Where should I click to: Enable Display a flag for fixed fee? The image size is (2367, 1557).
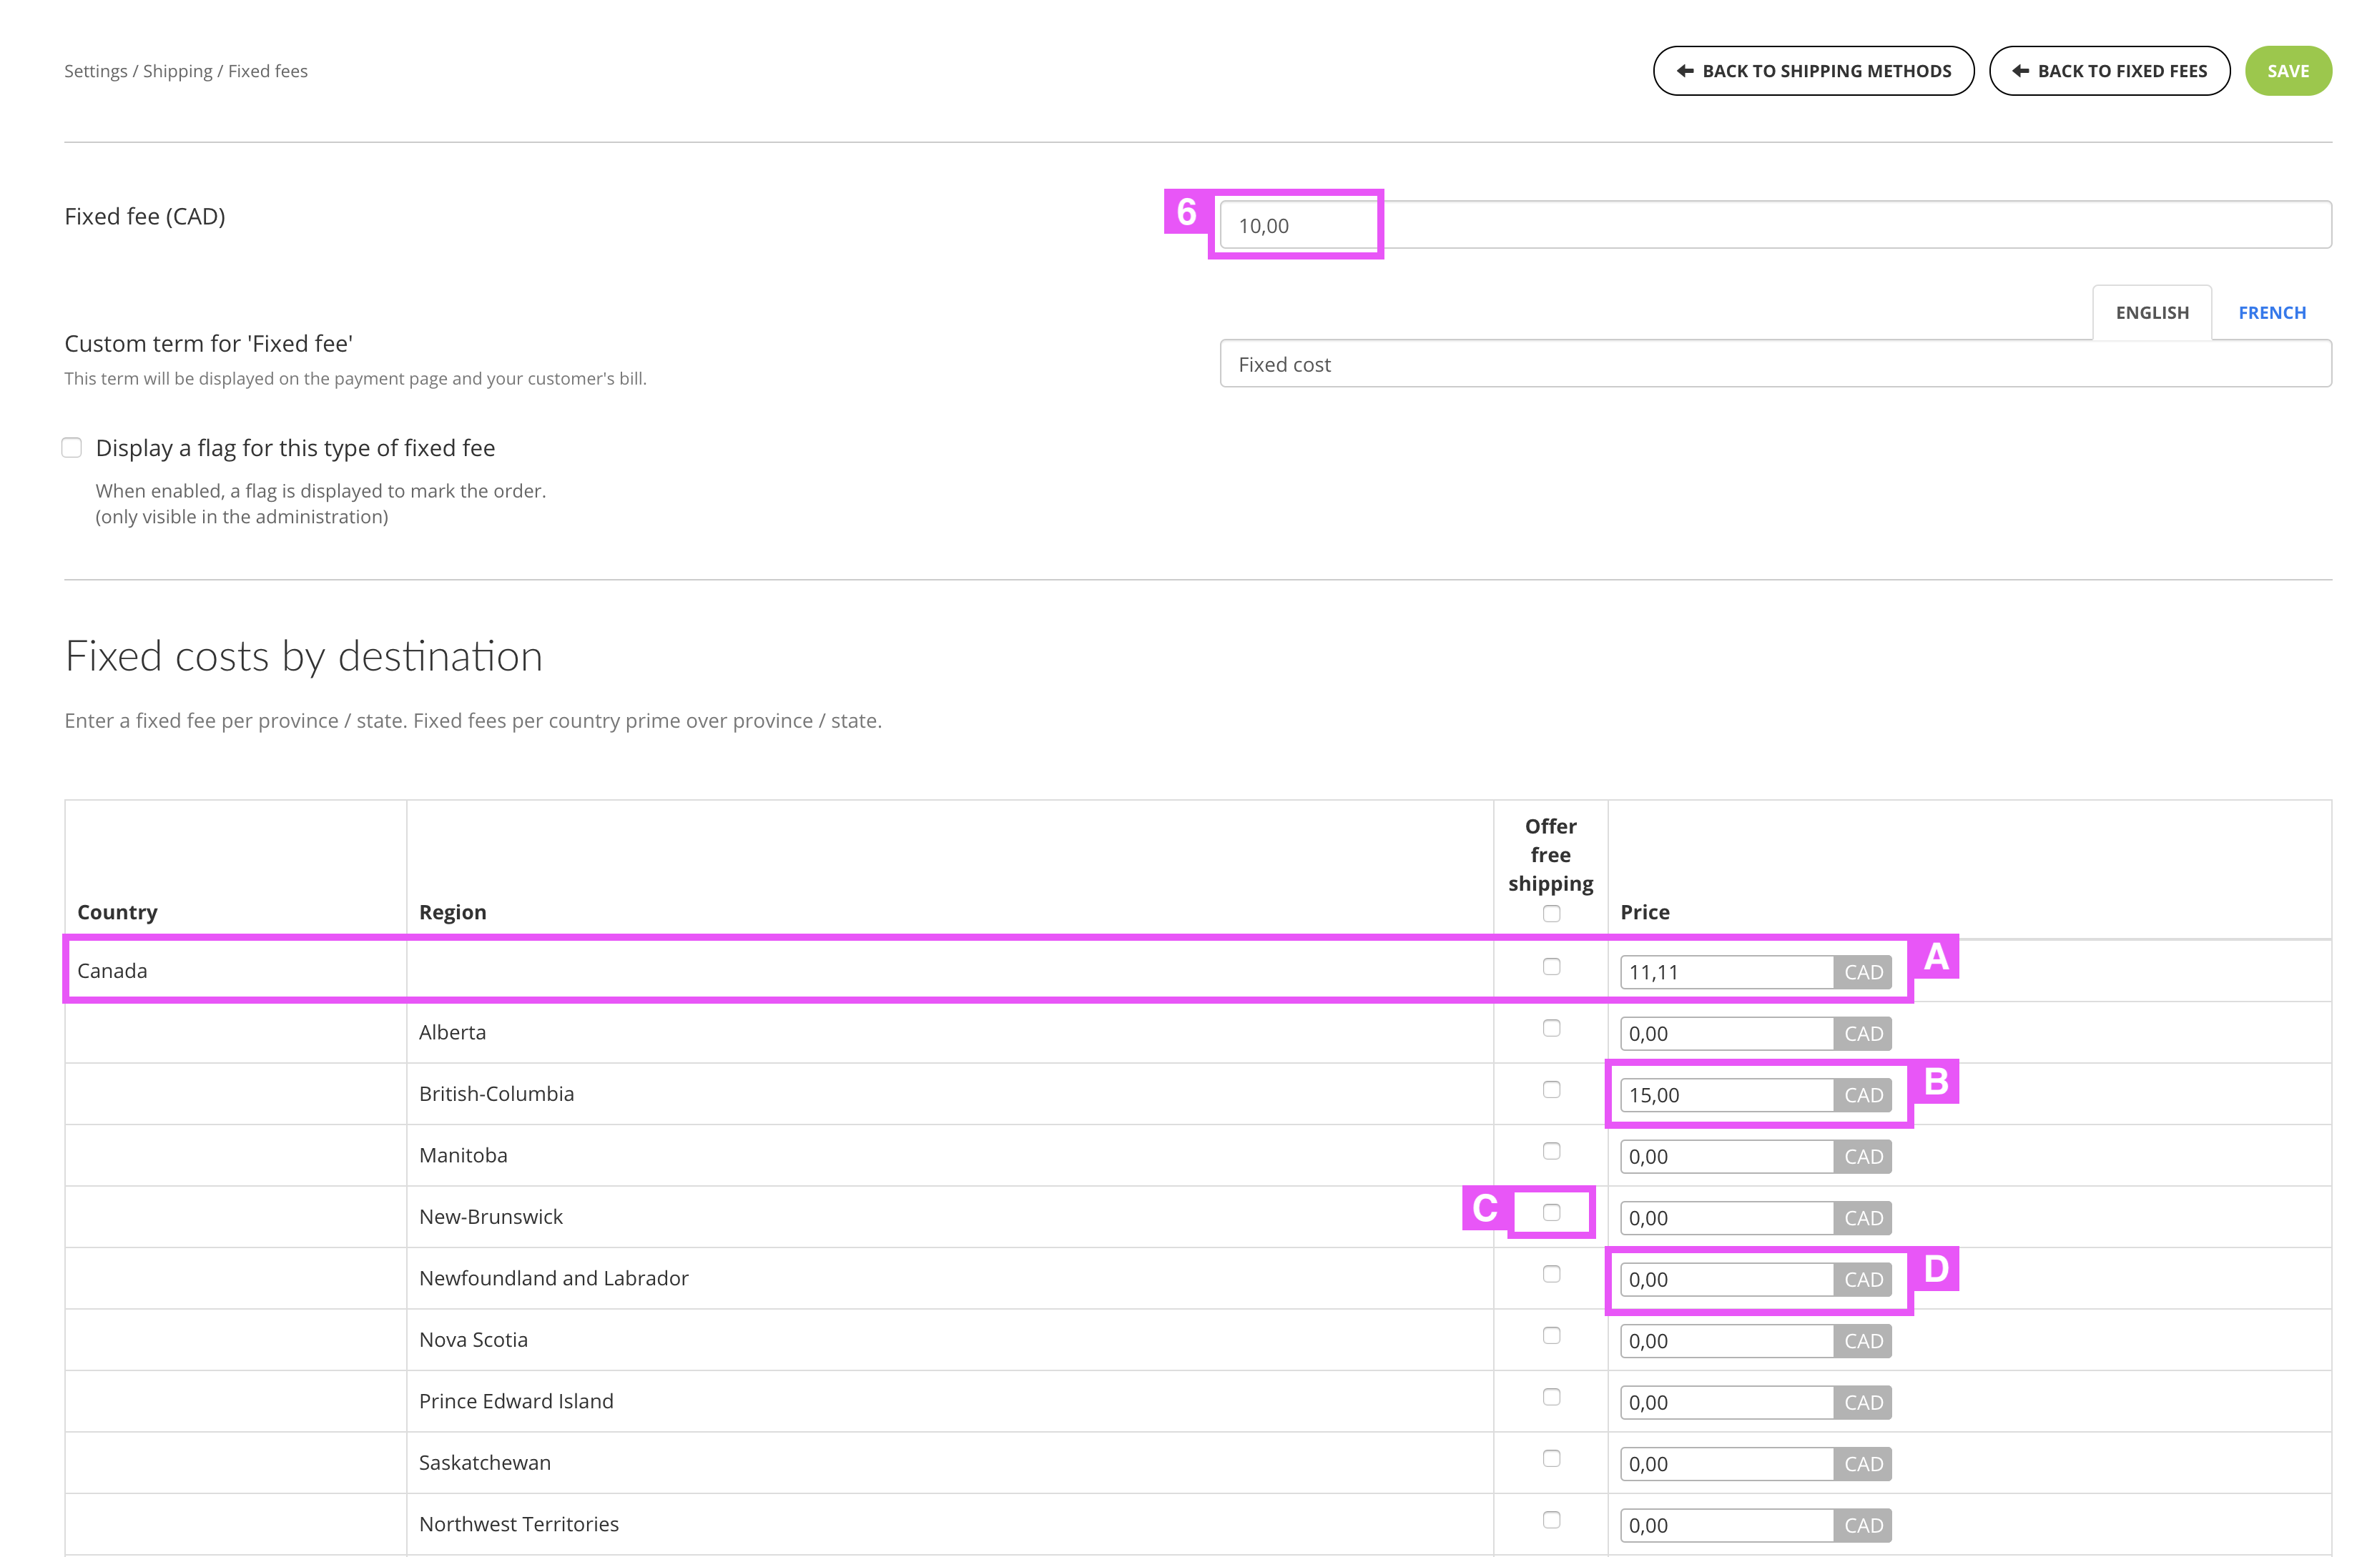72,448
